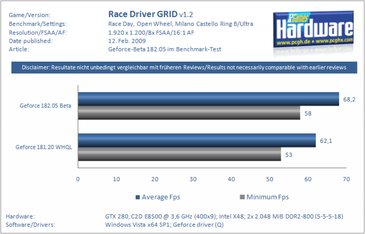Click the "Geforce-Beta 182.05 im Benchmark-Test" article title
Screen dimensions: 365x234
(x=165, y=49)
